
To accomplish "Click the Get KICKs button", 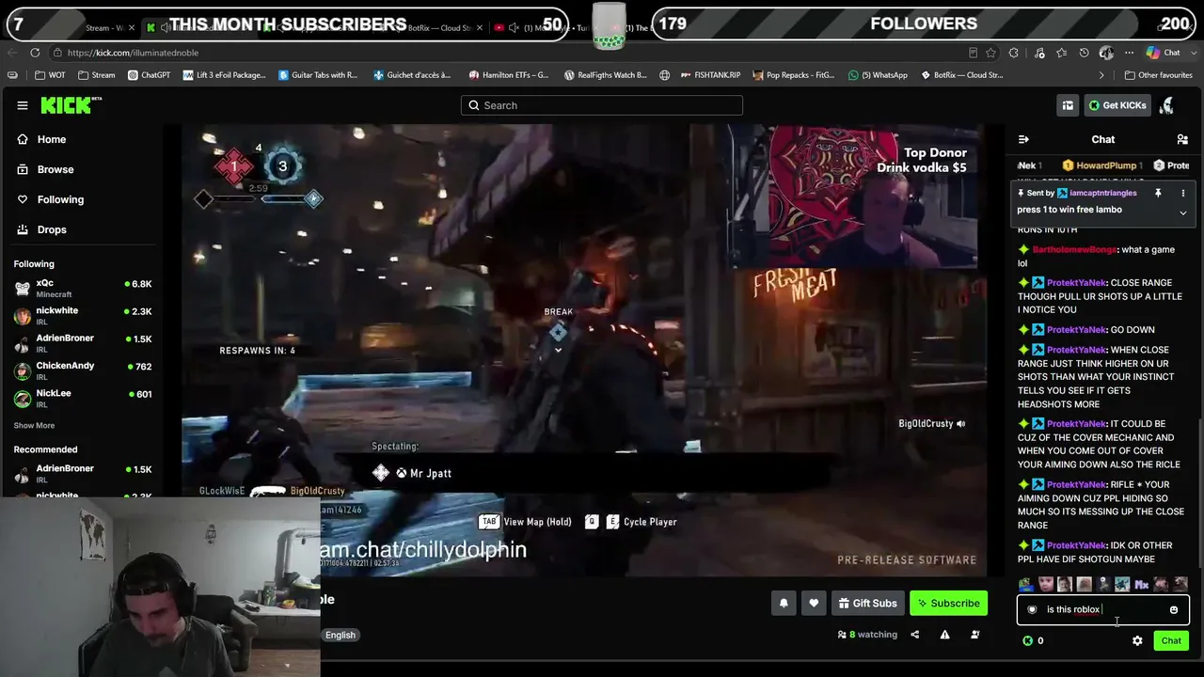I will [x=1117, y=105].
